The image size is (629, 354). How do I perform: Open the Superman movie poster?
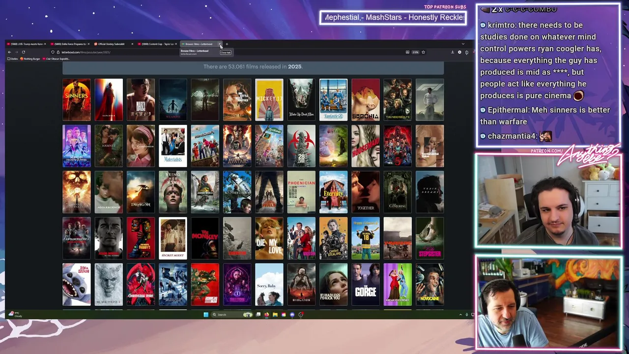(109, 100)
